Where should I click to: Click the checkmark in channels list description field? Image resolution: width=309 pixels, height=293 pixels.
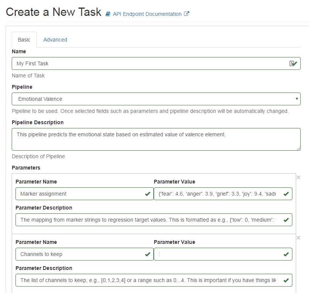point(286,281)
